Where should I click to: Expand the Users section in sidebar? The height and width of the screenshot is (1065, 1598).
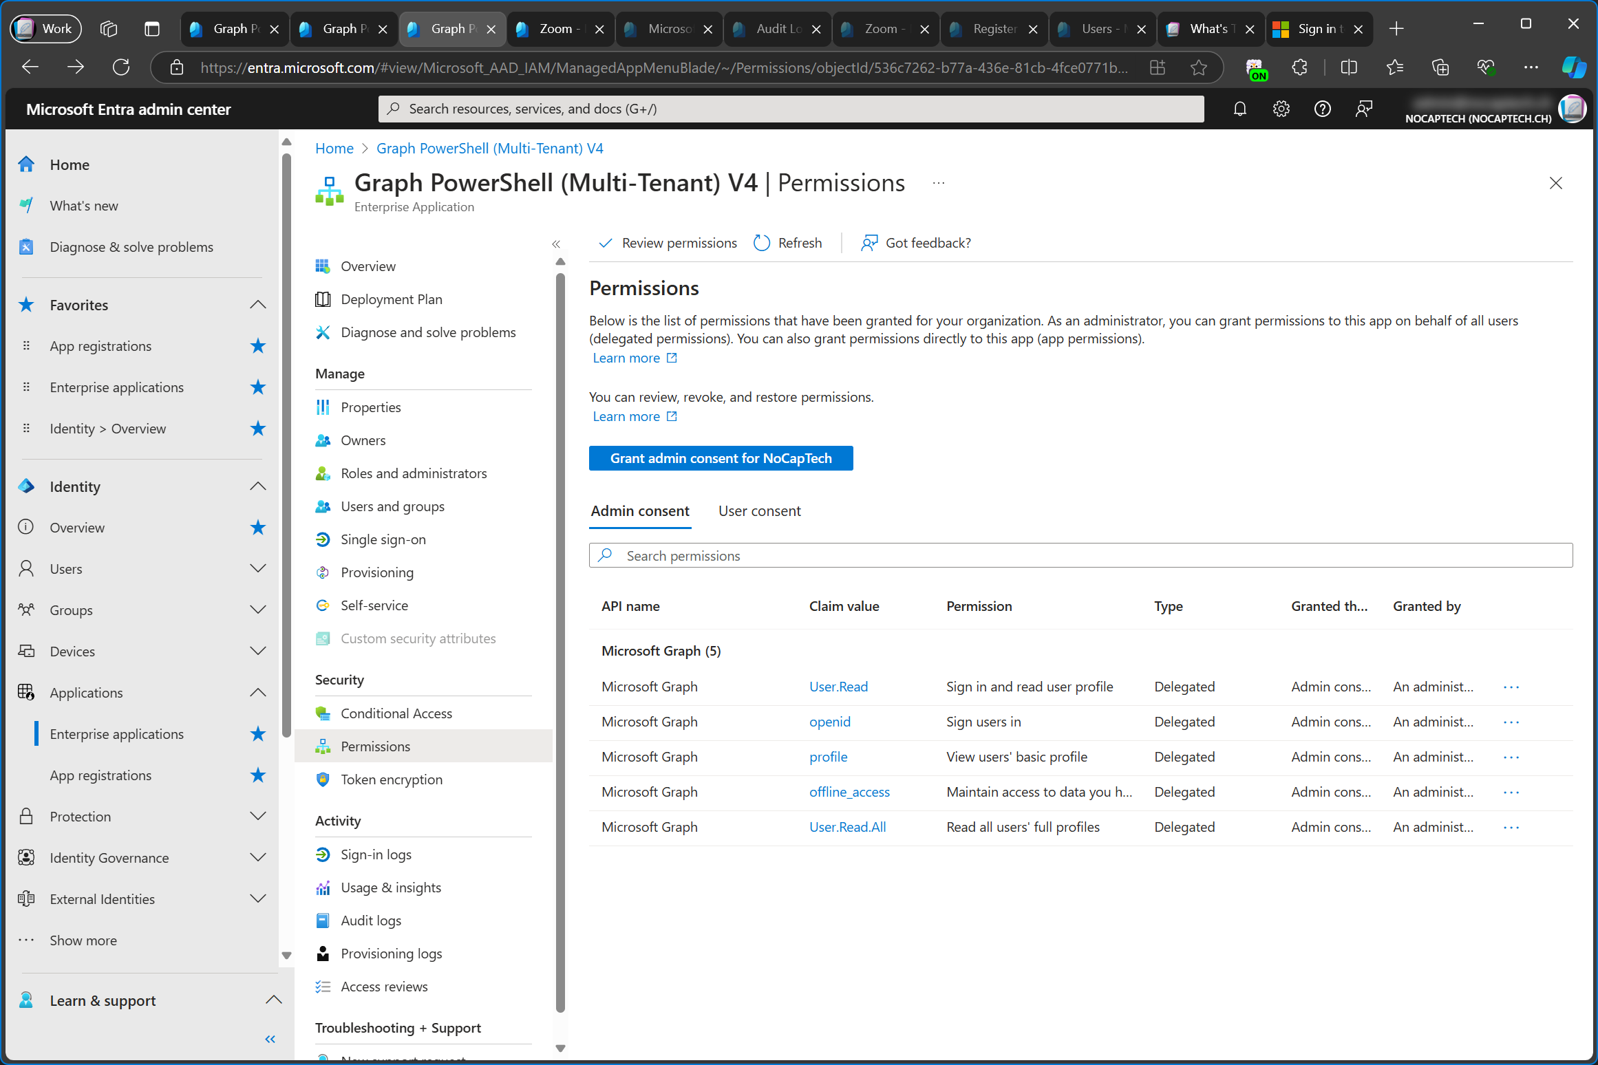[260, 567]
